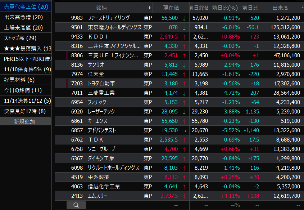304x210 pixels.
Task: Open the 好悪材料 (6) list
Action: click(19, 80)
